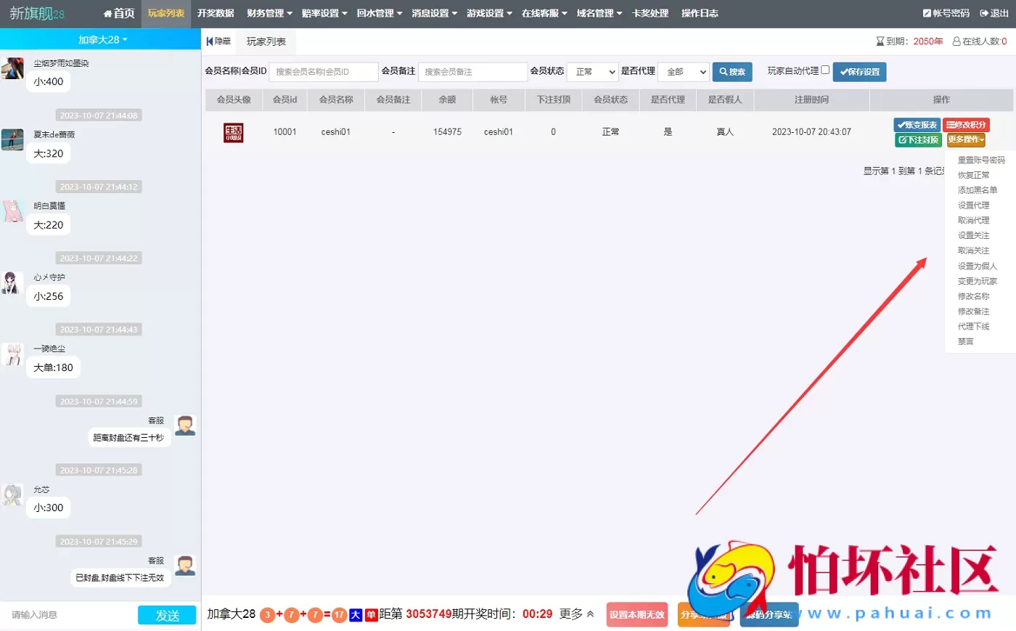
Task: Click the 搜索 magnifying glass search button
Action: coord(732,72)
